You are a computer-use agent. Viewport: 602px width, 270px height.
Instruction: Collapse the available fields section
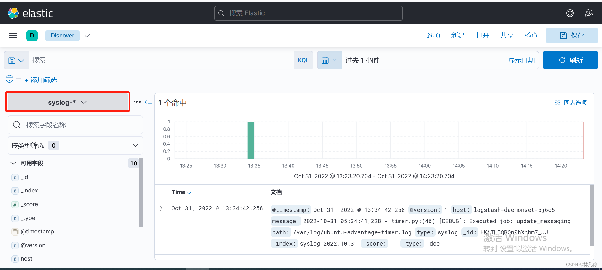[x=13, y=163]
